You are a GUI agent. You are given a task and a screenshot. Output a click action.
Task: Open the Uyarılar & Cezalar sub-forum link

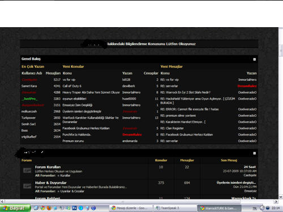tap(72, 191)
